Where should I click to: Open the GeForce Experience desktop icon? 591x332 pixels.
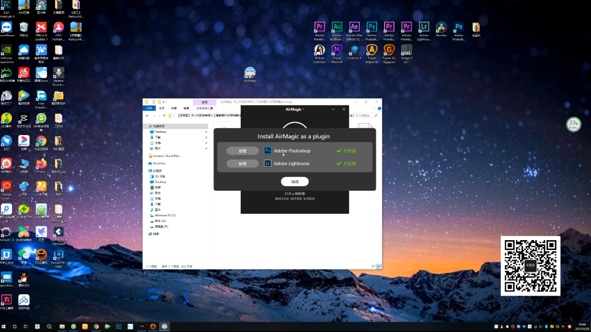tap(7, 54)
